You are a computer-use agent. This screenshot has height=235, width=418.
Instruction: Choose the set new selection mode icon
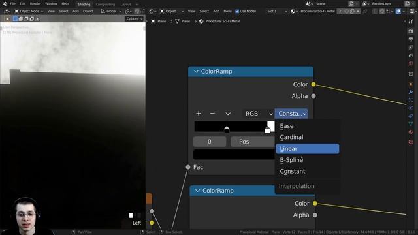pos(15,19)
